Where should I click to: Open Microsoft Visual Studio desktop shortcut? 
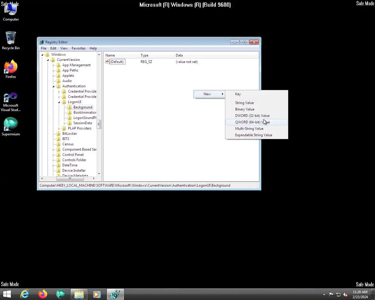pos(11,102)
